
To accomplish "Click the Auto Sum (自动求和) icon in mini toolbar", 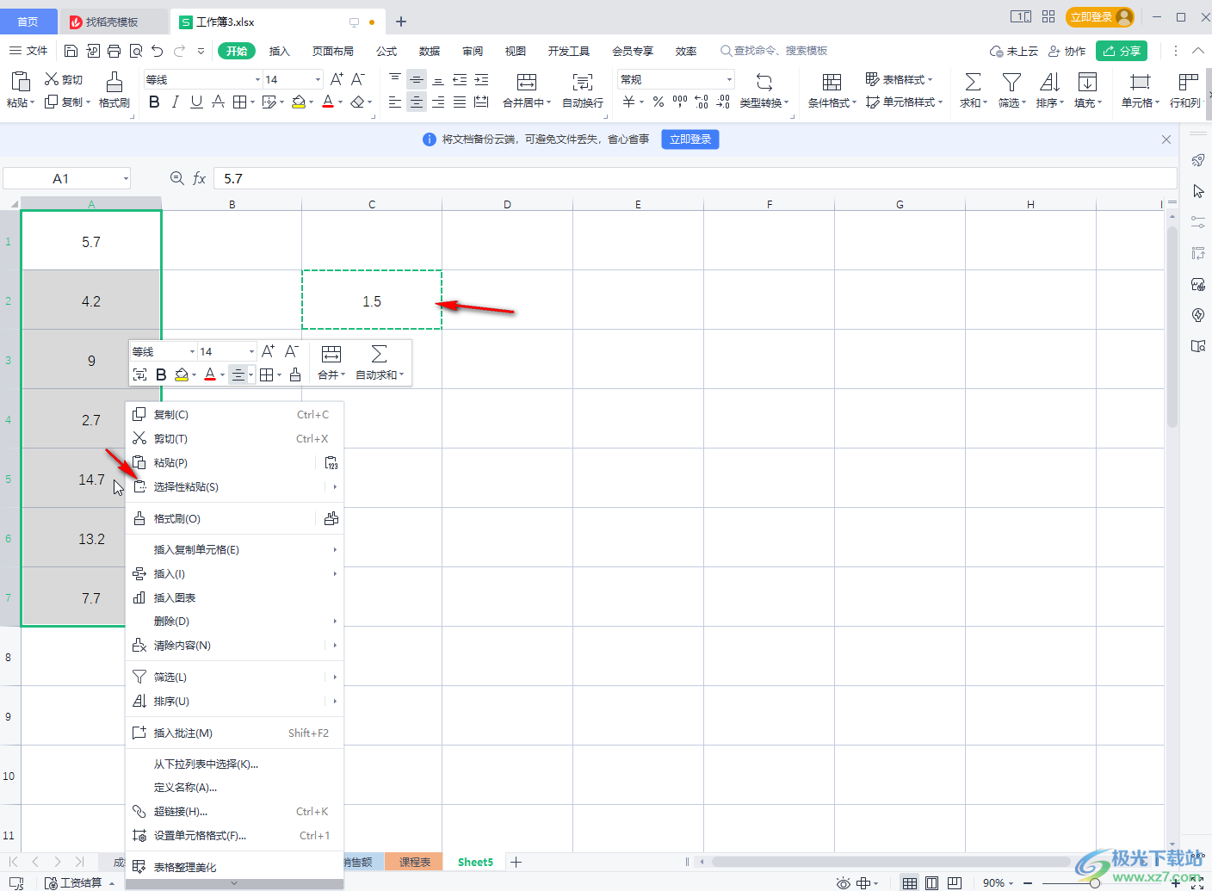I will (x=379, y=354).
